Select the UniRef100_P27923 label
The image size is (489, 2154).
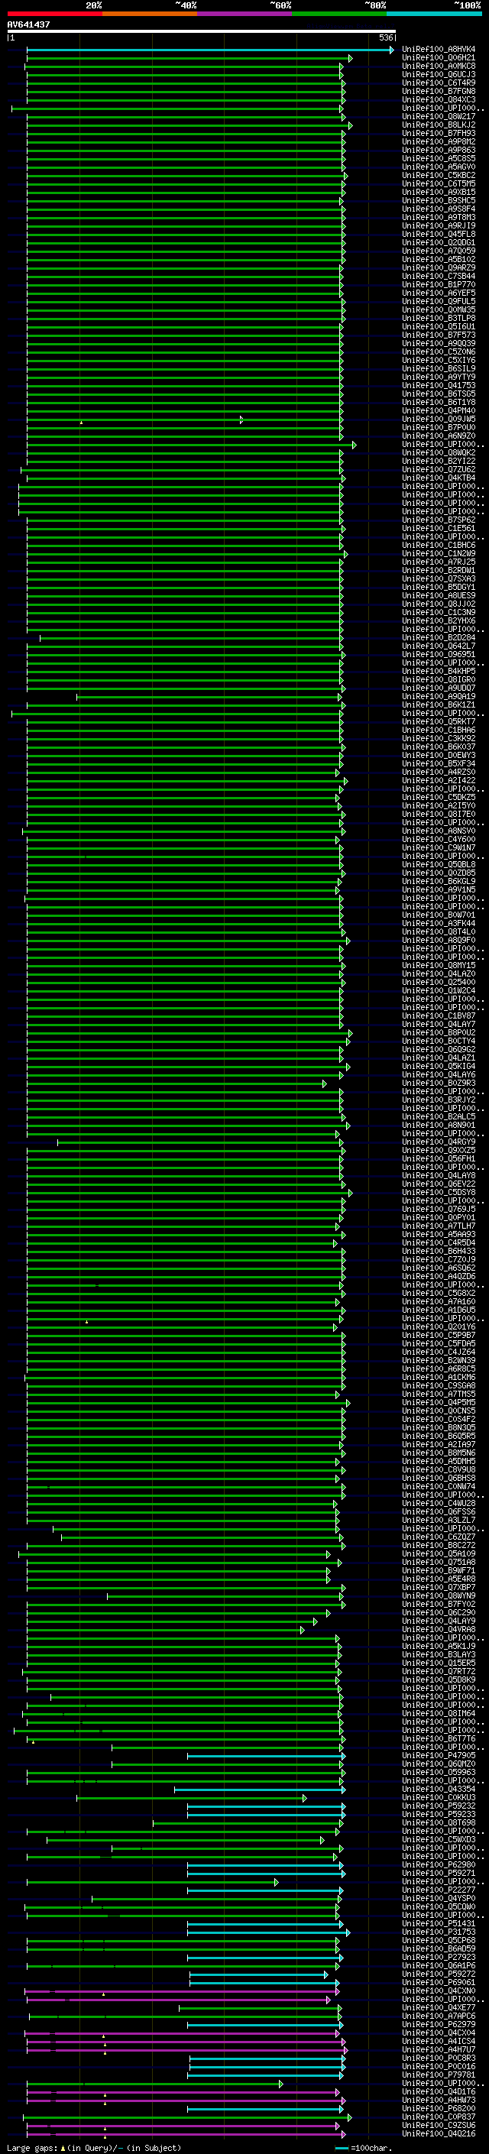439,1958
